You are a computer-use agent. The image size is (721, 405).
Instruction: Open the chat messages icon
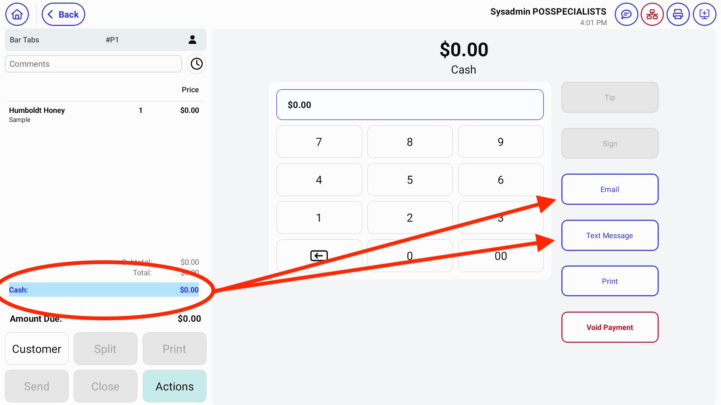click(626, 15)
